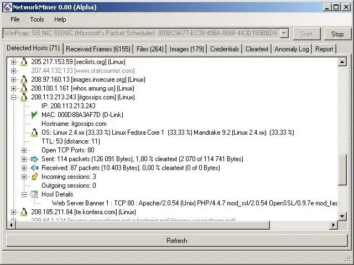
Task: Click the Refresh button
Action: [177, 241]
